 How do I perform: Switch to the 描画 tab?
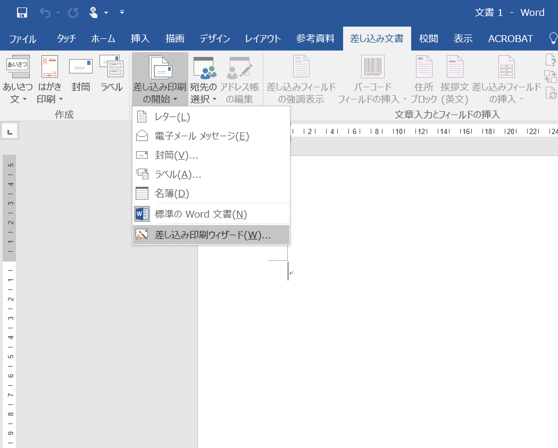click(x=174, y=38)
